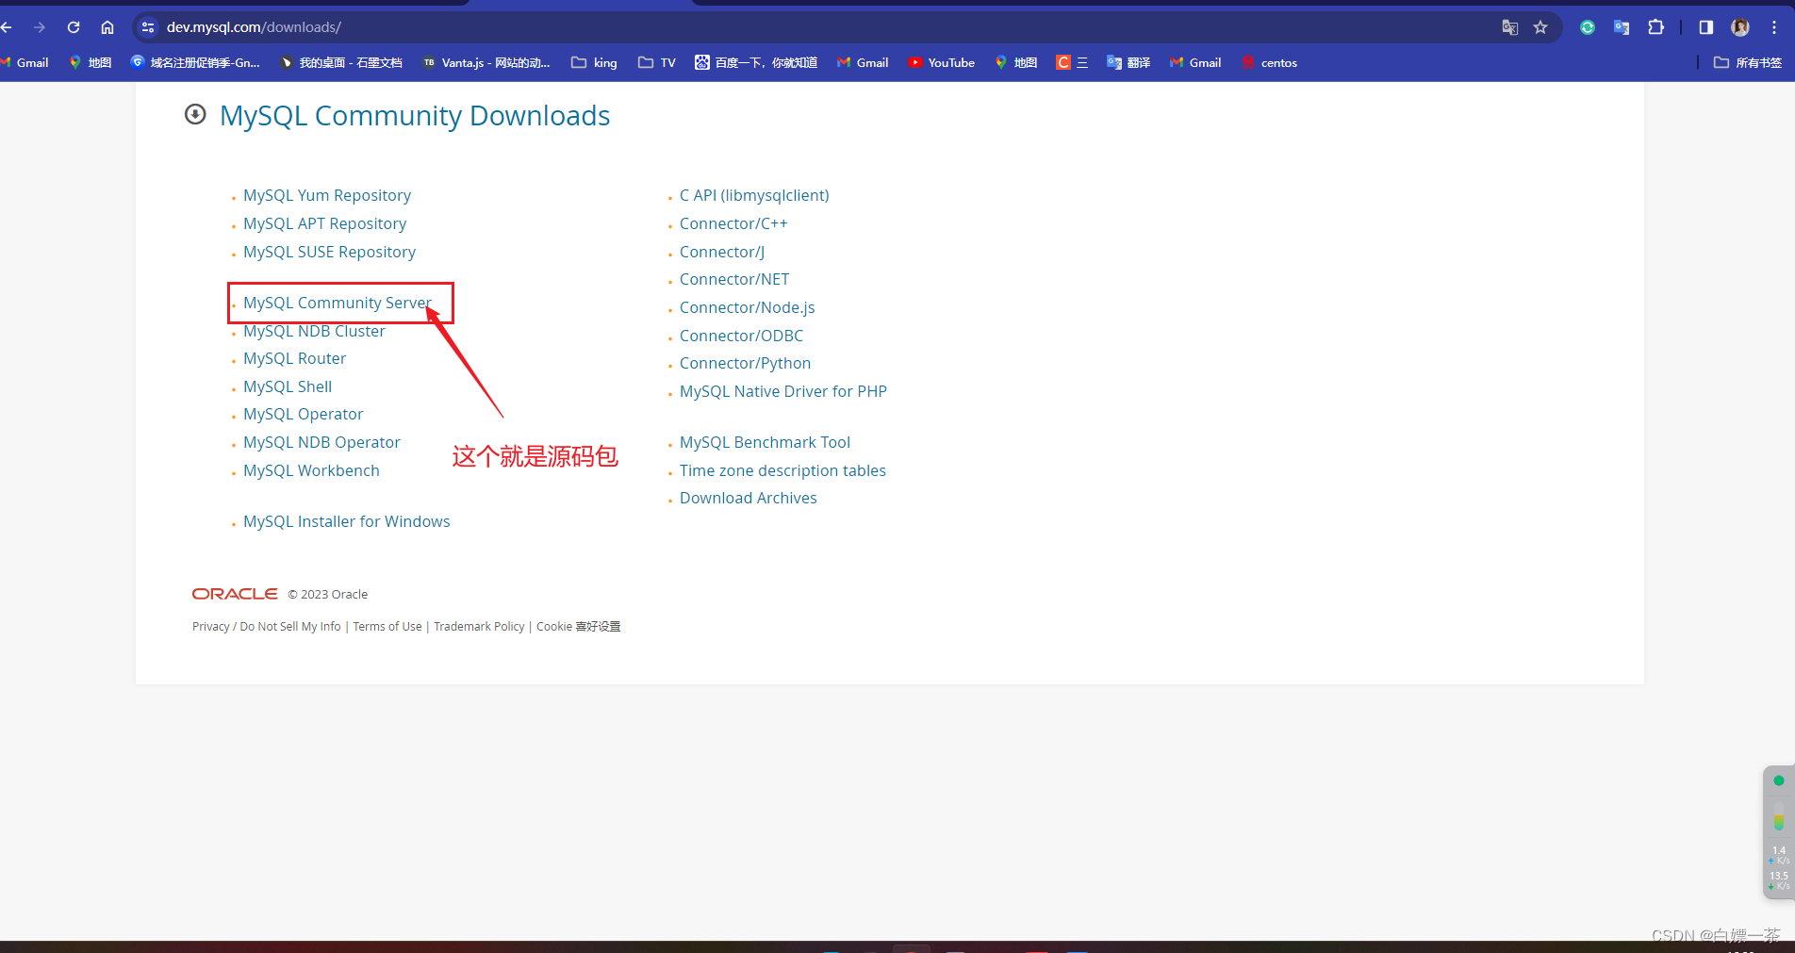Open Time zone description tables link
The height and width of the screenshot is (953, 1795).
point(782,470)
